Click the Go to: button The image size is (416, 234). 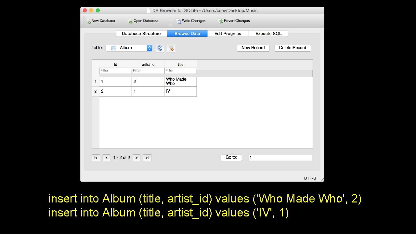point(231,157)
